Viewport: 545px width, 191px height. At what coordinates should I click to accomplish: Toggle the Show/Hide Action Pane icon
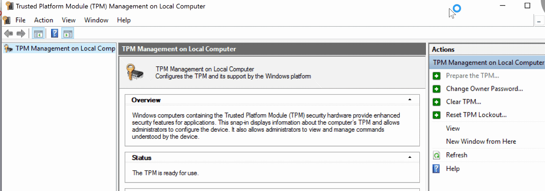[x=68, y=34]
